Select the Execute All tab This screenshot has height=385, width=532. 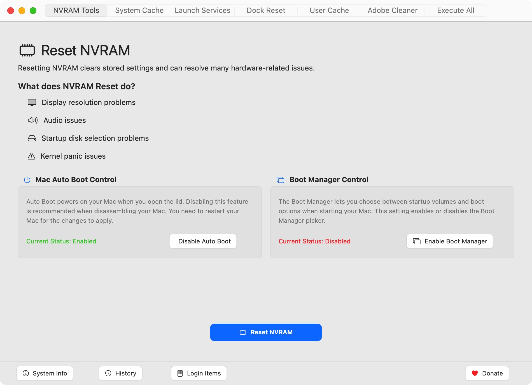pyautogui.click(x=456, y=11)
